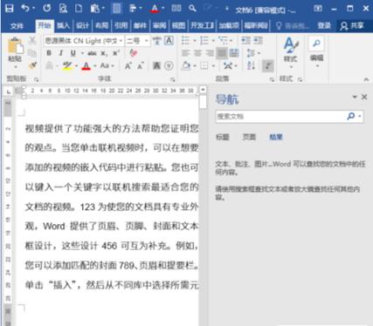The width and height of the screenshot is (373, 326).
Task: Sort the selected text (A-Z icon)
Action: click(x=252, y=65)
